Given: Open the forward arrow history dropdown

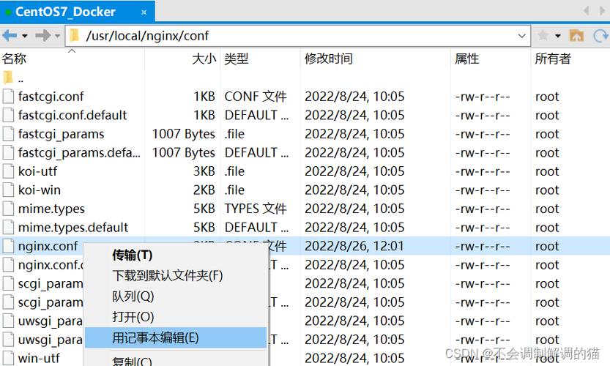Looking at the screenshot, I should pos(58,36).
